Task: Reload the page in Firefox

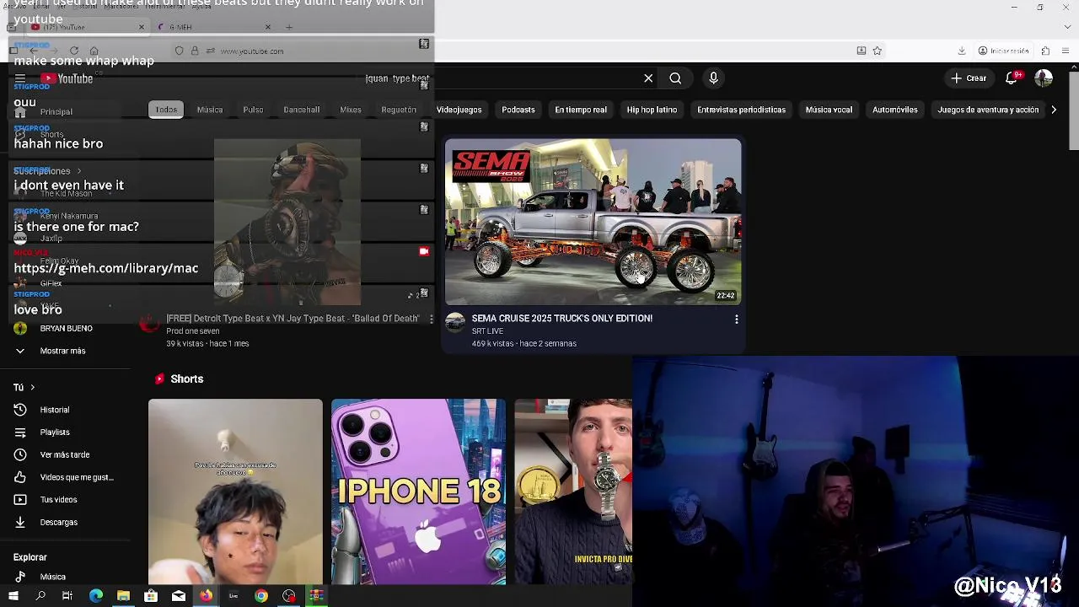Action: 74,51
